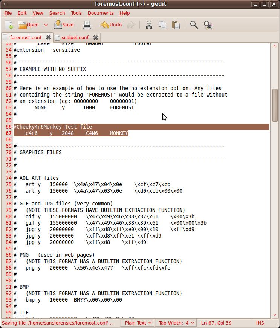Open Find with the magnifier icon
This screenshot has height=328, width=280.
point(194,25)
